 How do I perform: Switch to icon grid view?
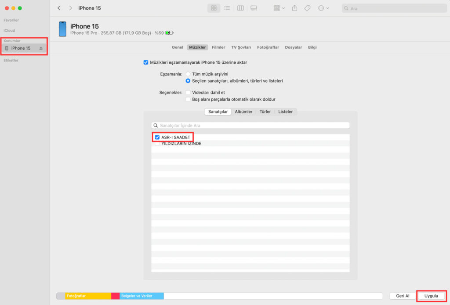(214, 8)
